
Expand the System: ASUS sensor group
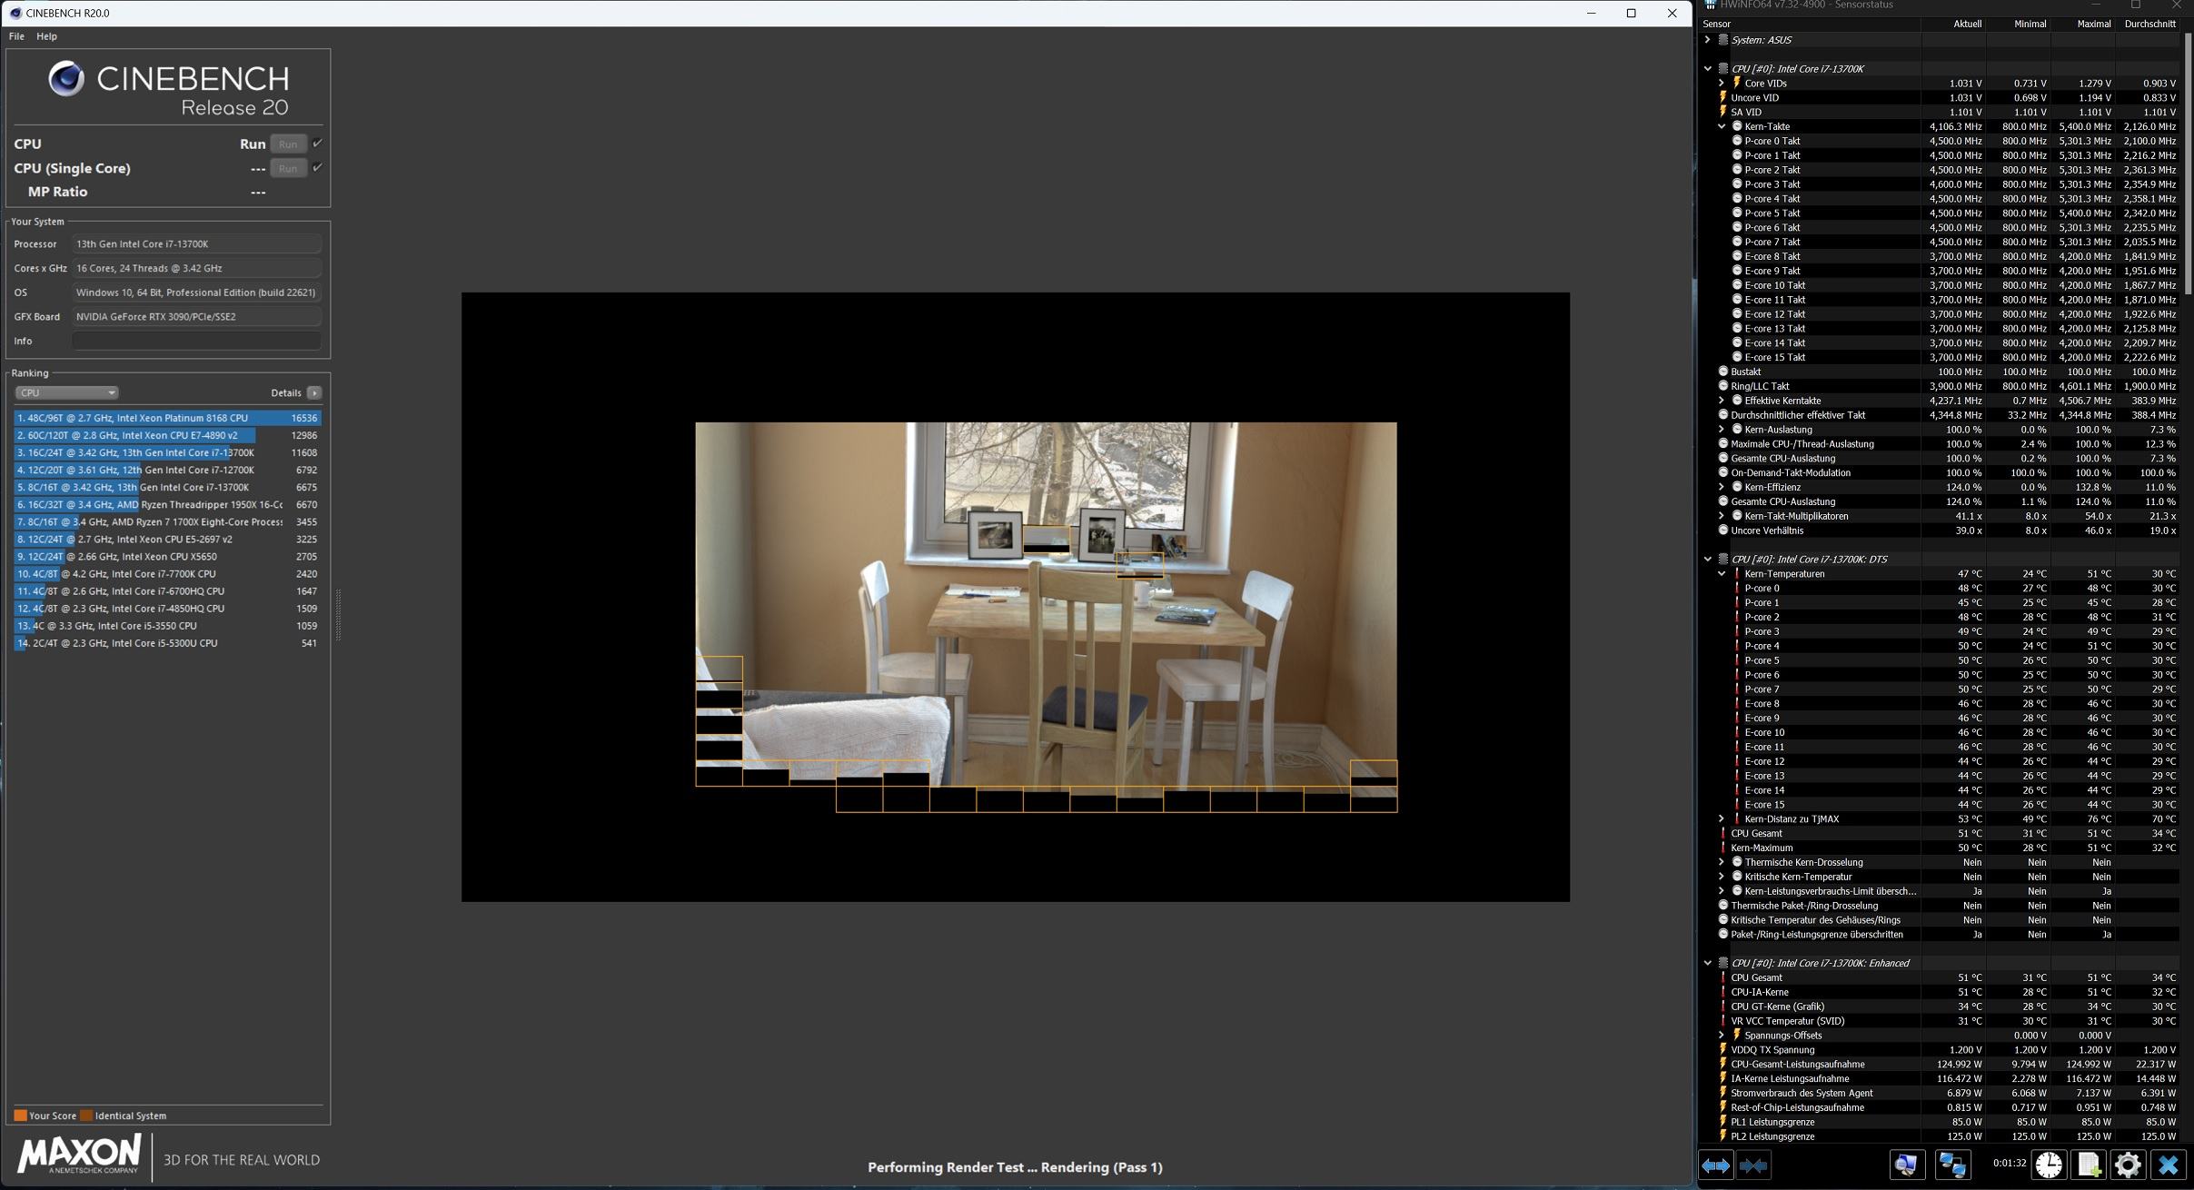(1708, 40)
